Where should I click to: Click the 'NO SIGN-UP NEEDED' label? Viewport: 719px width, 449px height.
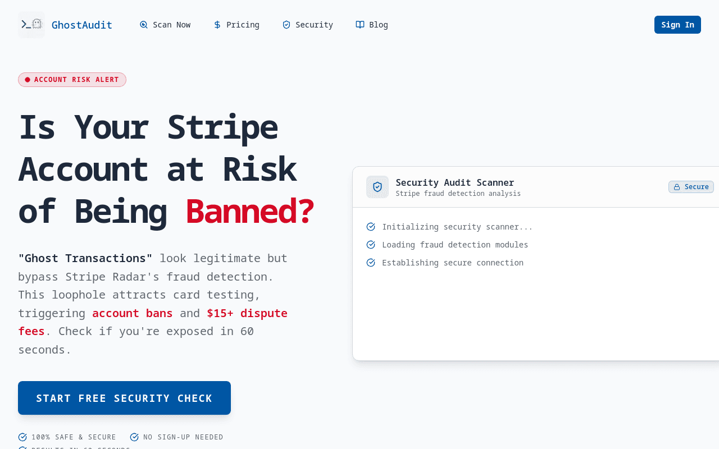[x=183, y=437]
